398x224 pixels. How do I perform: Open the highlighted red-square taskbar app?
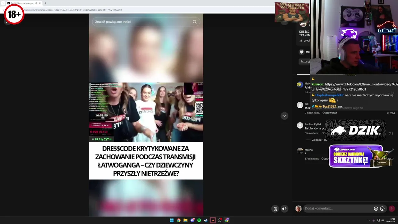click(x=213, y=220)
